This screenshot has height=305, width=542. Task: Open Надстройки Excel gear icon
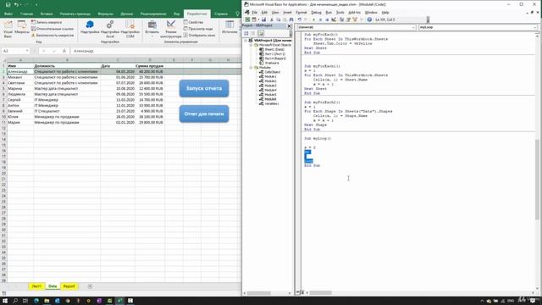tap(110, 29)
